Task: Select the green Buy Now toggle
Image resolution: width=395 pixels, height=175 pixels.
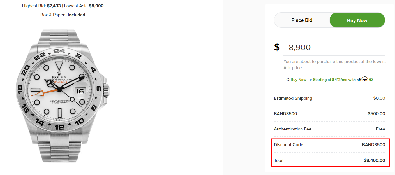Action: (x=357, y=20)
